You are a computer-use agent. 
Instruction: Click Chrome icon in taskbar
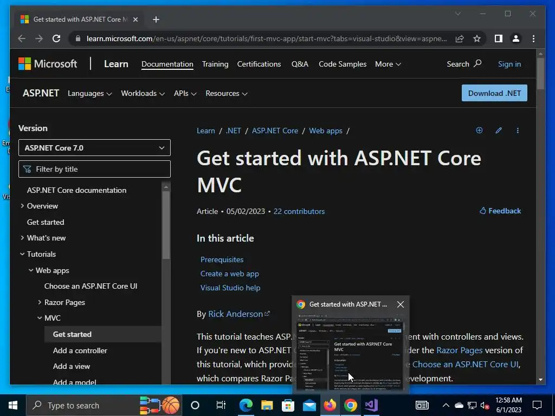pos(351,405)
